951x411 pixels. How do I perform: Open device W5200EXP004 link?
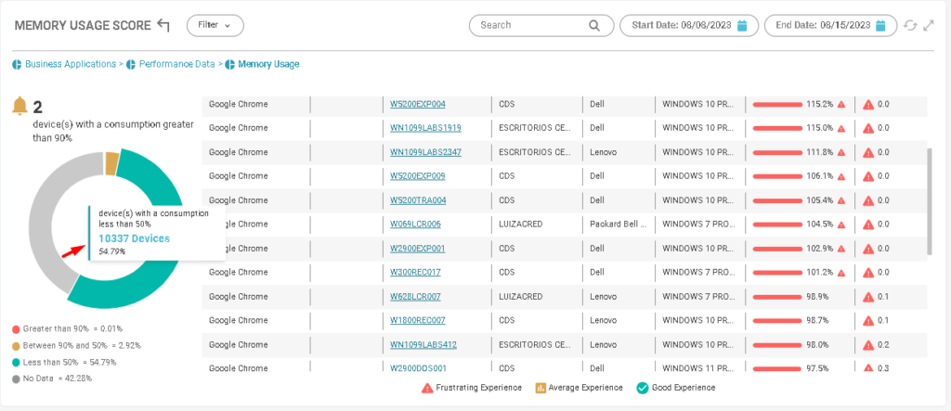(417, 104)
